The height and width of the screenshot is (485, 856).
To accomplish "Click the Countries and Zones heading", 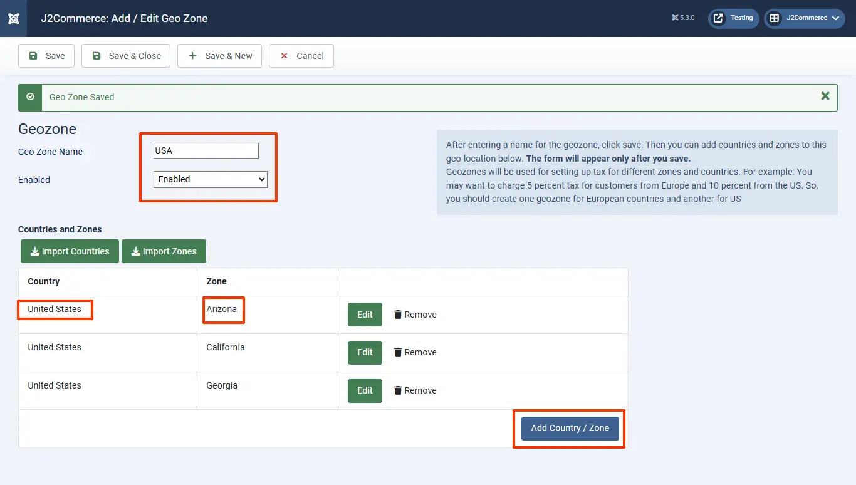I will 60,229.
